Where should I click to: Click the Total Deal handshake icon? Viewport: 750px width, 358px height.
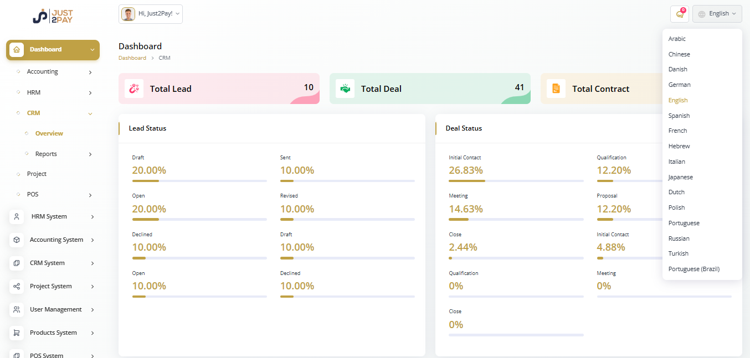pos(345,89)
